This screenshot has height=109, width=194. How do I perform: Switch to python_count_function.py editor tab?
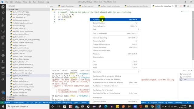pos(109,6)
